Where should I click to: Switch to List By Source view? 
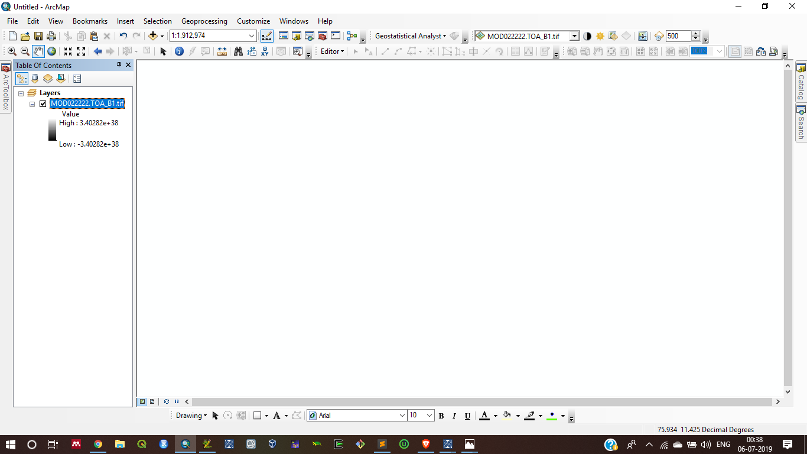[35, 79]
